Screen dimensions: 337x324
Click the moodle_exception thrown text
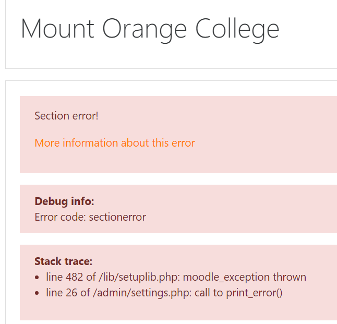244,277
